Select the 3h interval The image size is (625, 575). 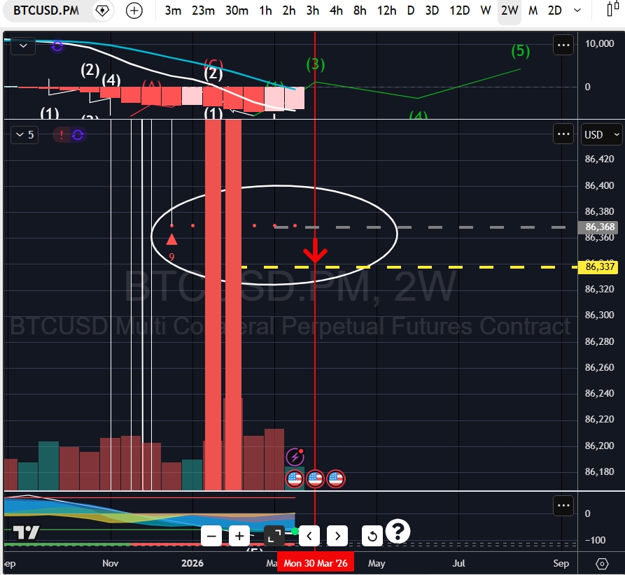[x=312, y=10]
